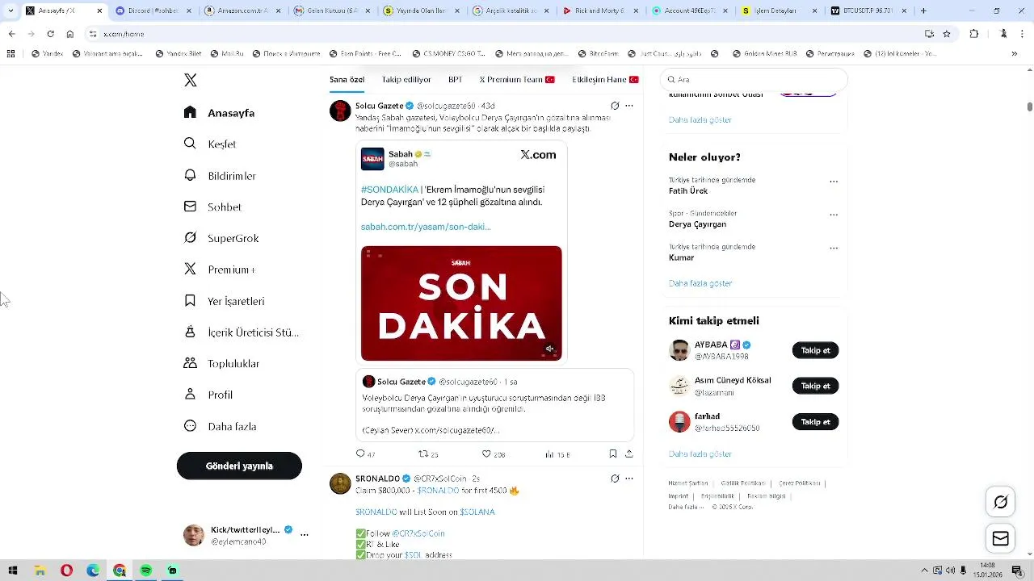Open Windows Start menu
1034x581 pixels.
13,571
